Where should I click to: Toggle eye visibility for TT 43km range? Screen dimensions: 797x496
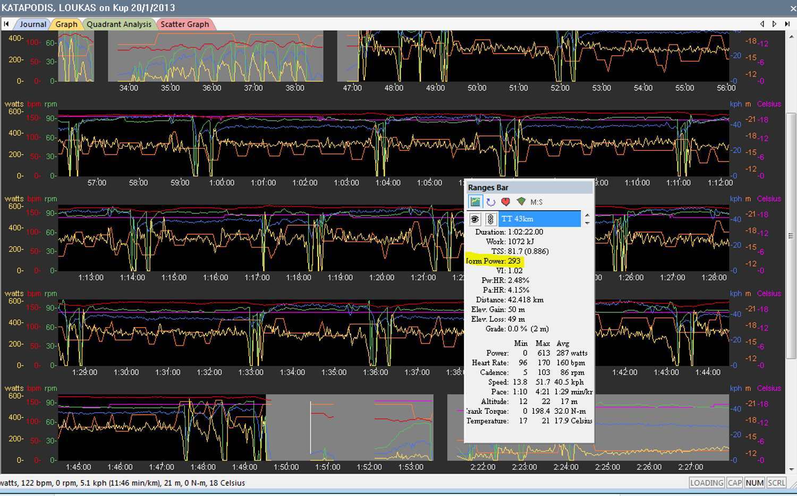[475, 219]
